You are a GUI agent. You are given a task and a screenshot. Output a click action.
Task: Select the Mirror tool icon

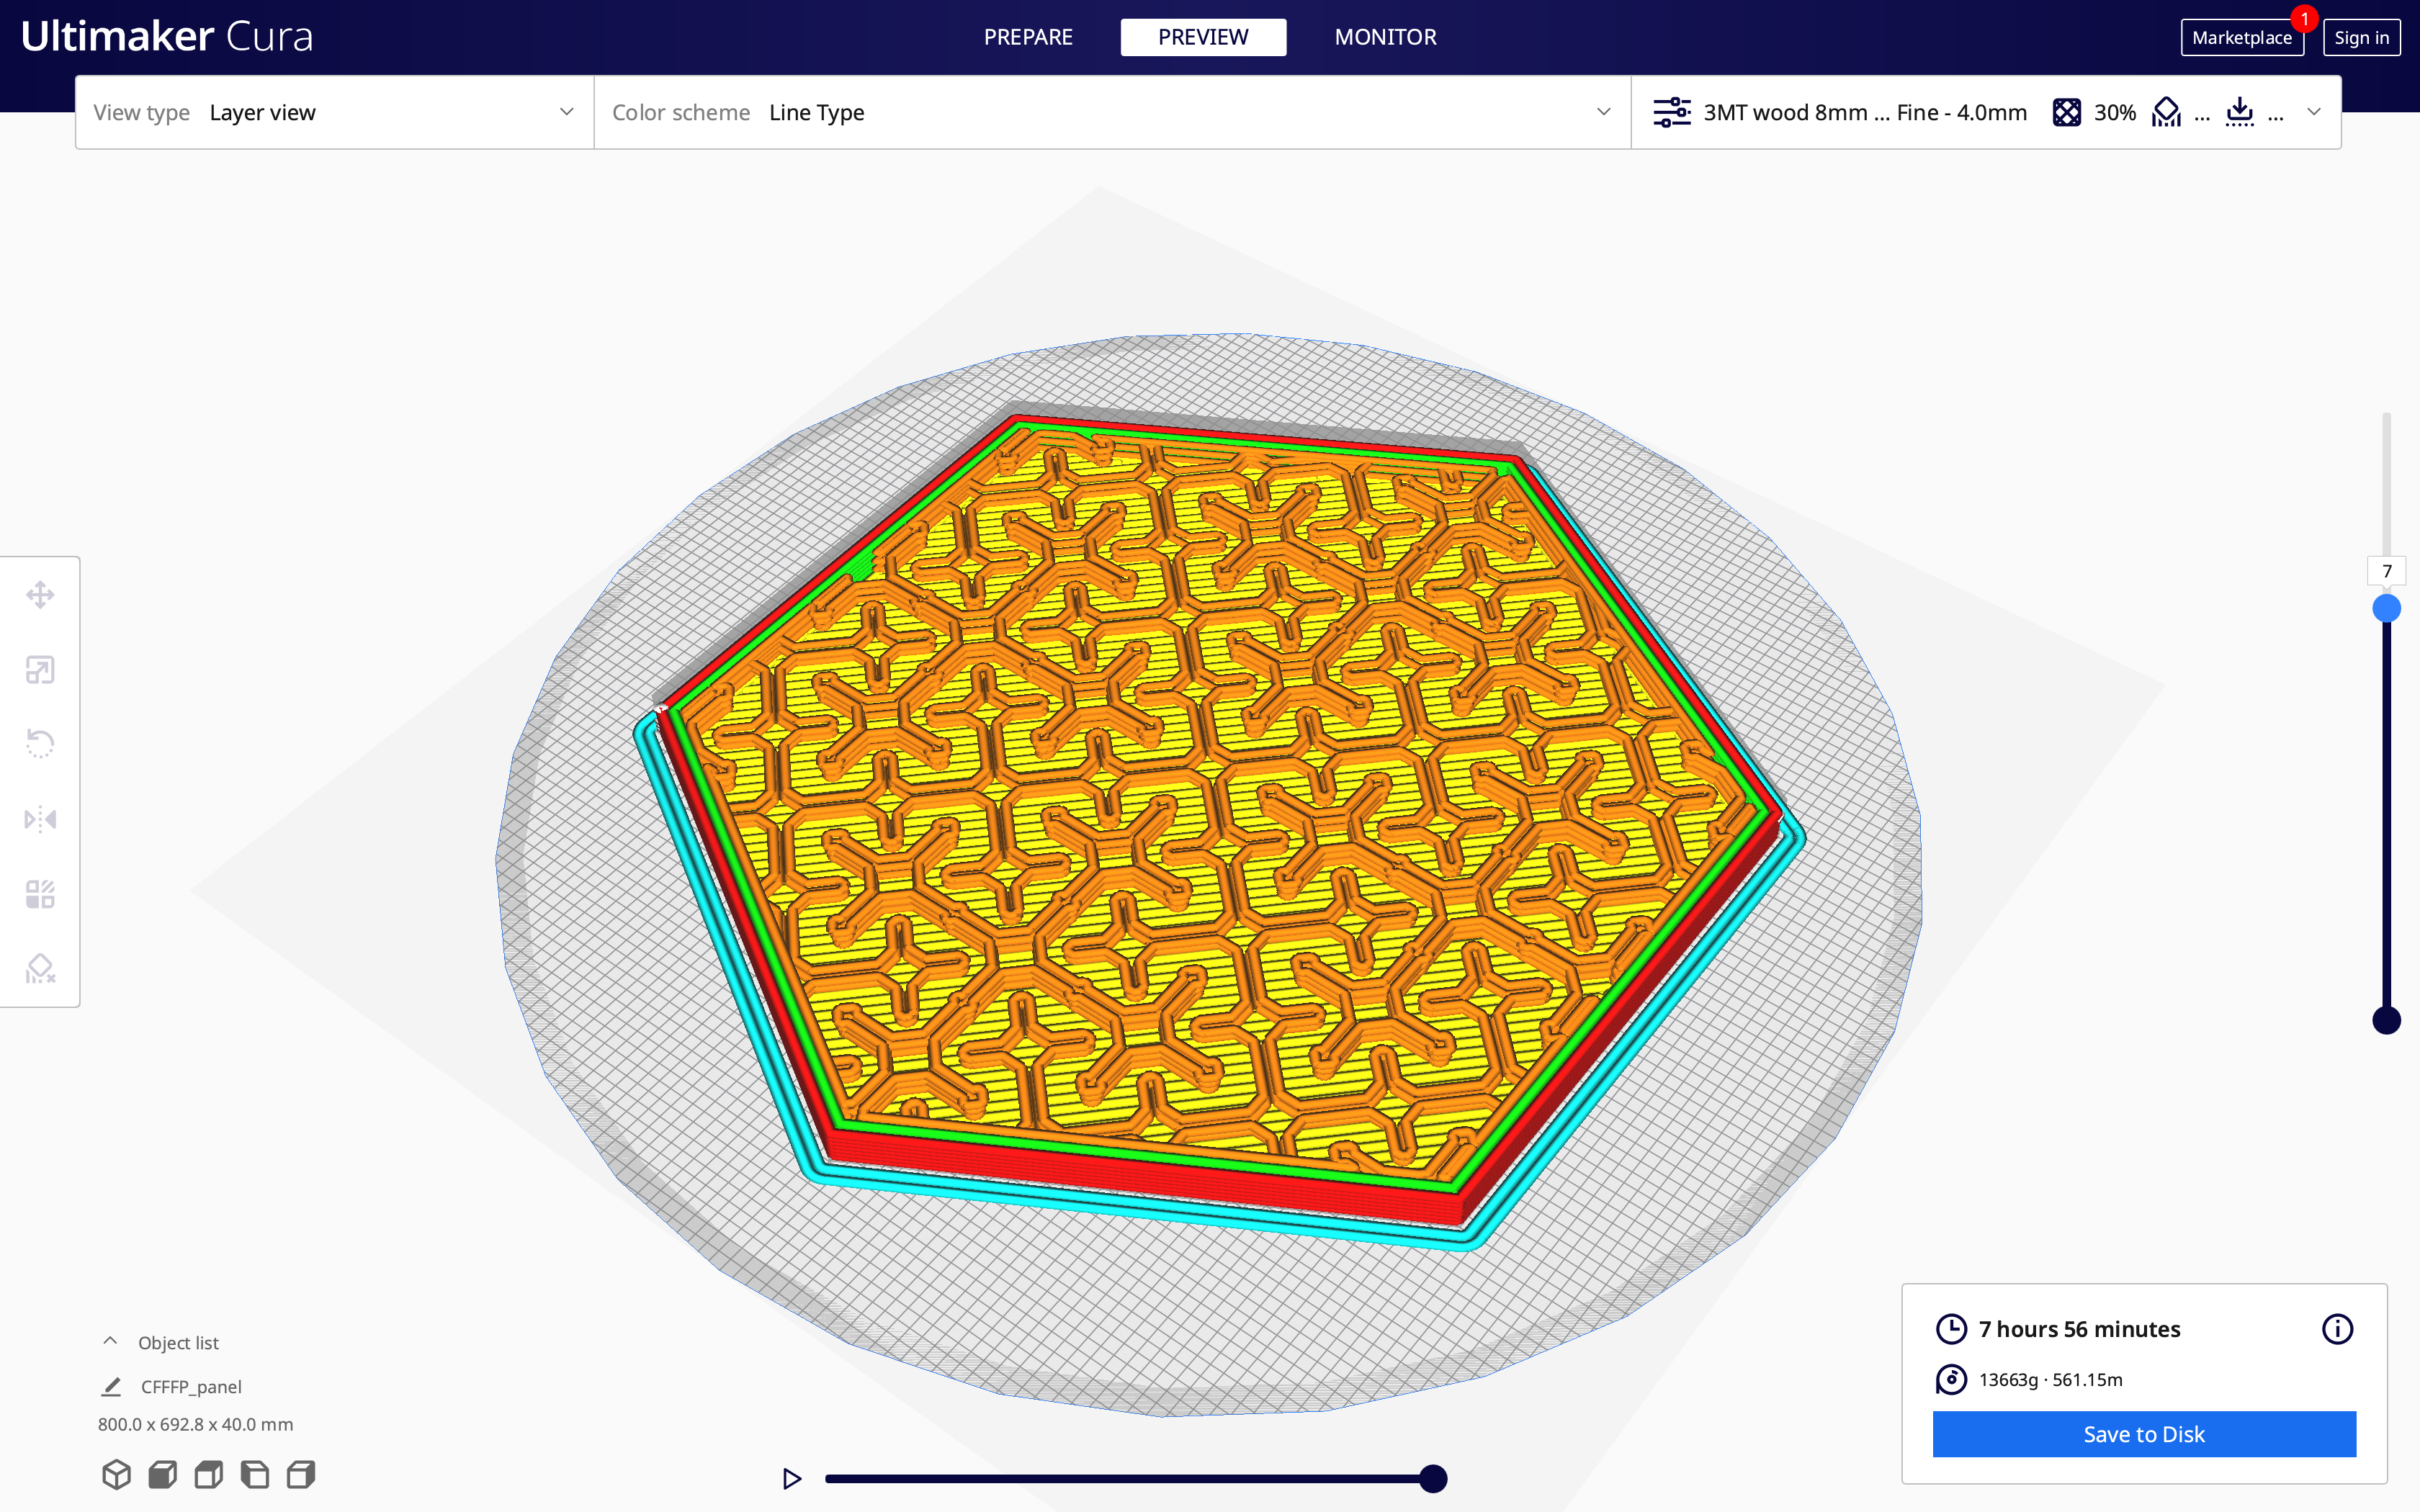40,819
